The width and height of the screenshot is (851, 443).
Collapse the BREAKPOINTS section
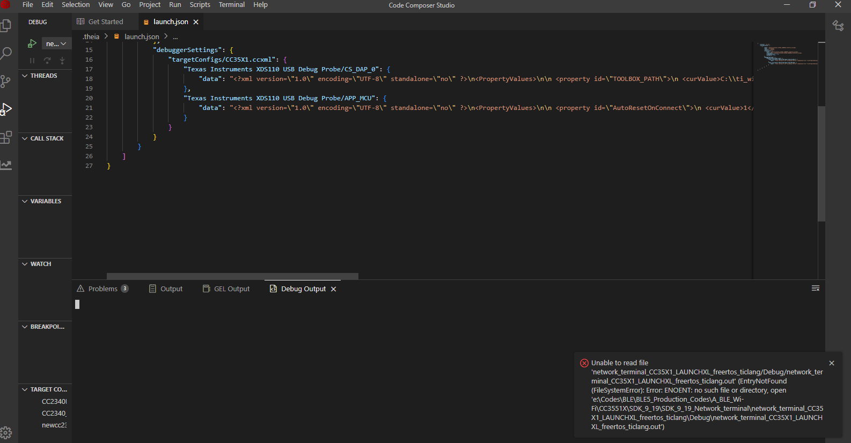[x=25, y=327]
